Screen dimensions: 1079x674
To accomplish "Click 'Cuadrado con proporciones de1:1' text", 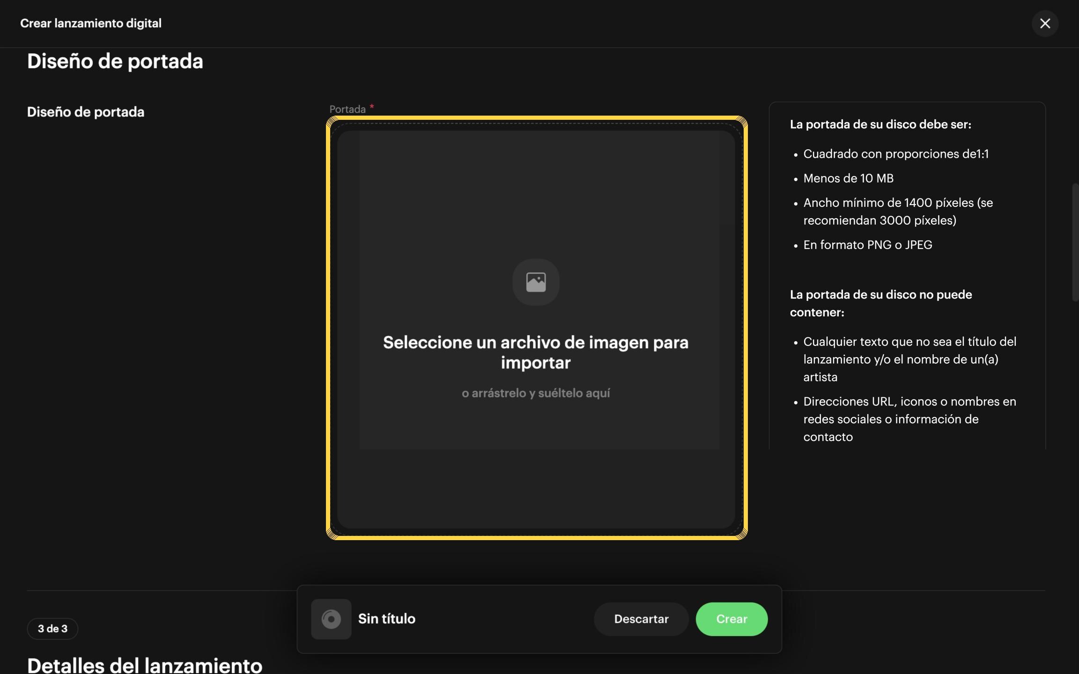I will point(896,154).
